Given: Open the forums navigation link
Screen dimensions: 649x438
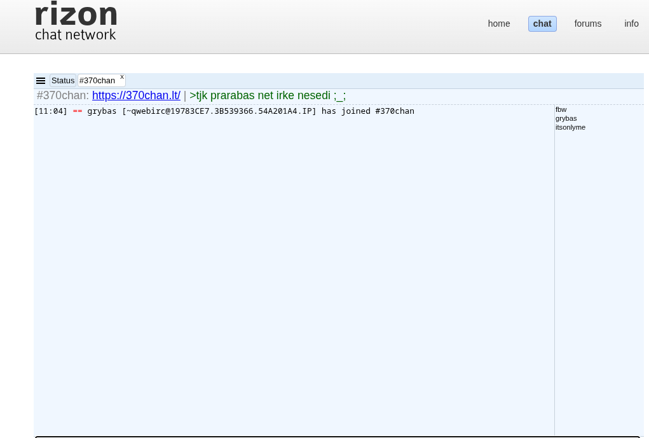Looking at the screenshot, I should pyautogui.click(x=587, y=24).
